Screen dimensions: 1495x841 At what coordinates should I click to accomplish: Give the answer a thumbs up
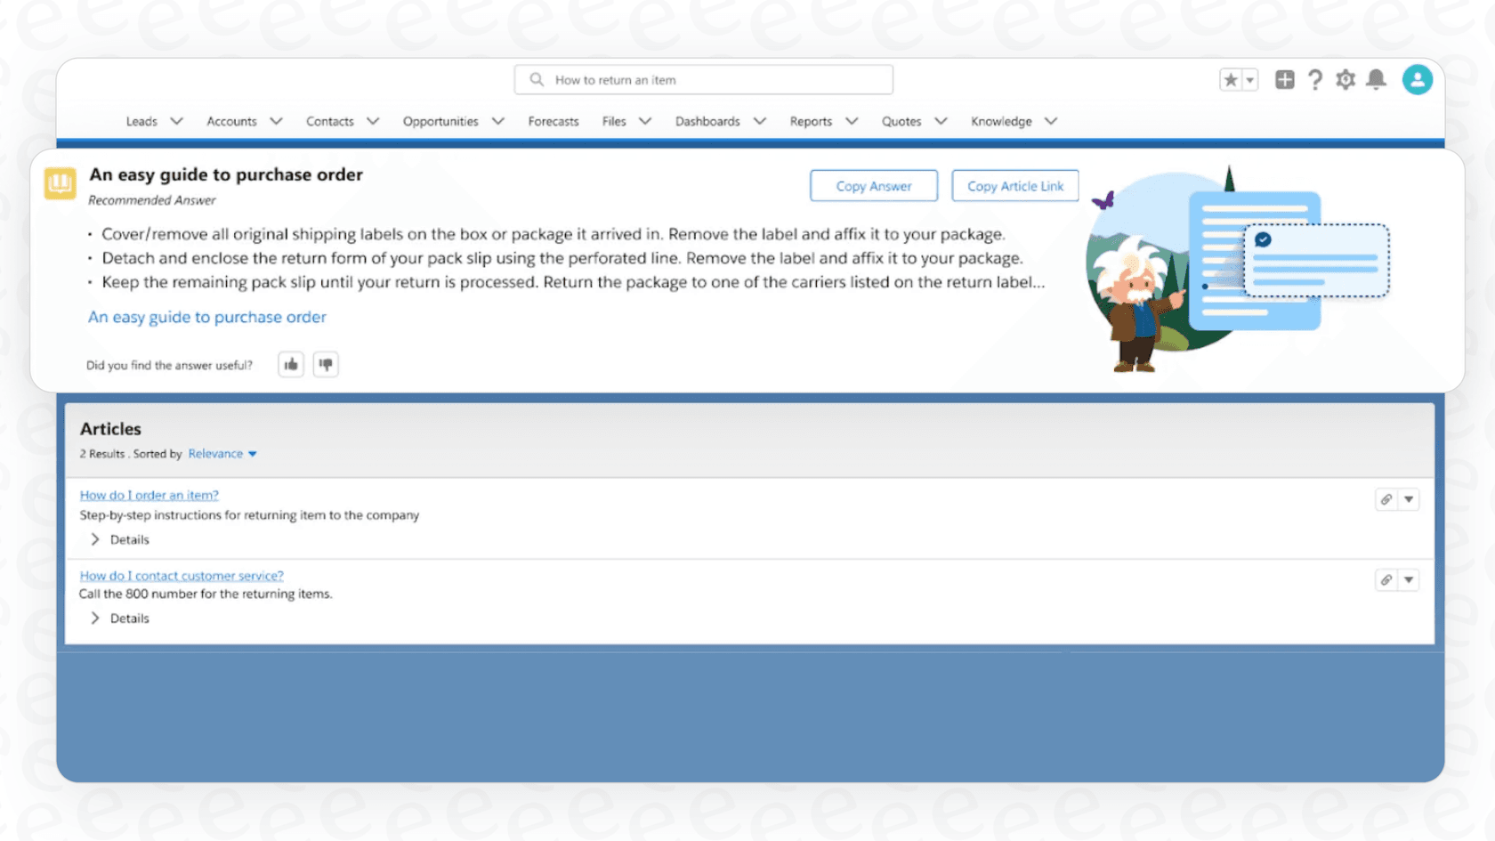(290, 364)
